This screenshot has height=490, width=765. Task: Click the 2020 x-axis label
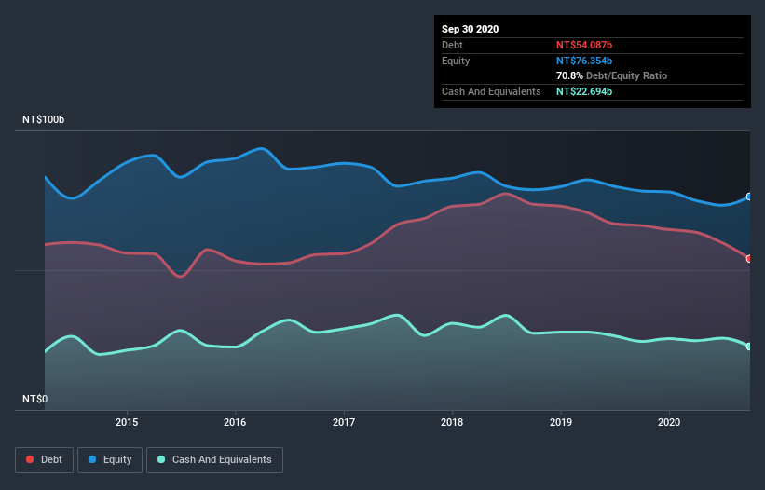pyautogui.click(x=669, y=422)
